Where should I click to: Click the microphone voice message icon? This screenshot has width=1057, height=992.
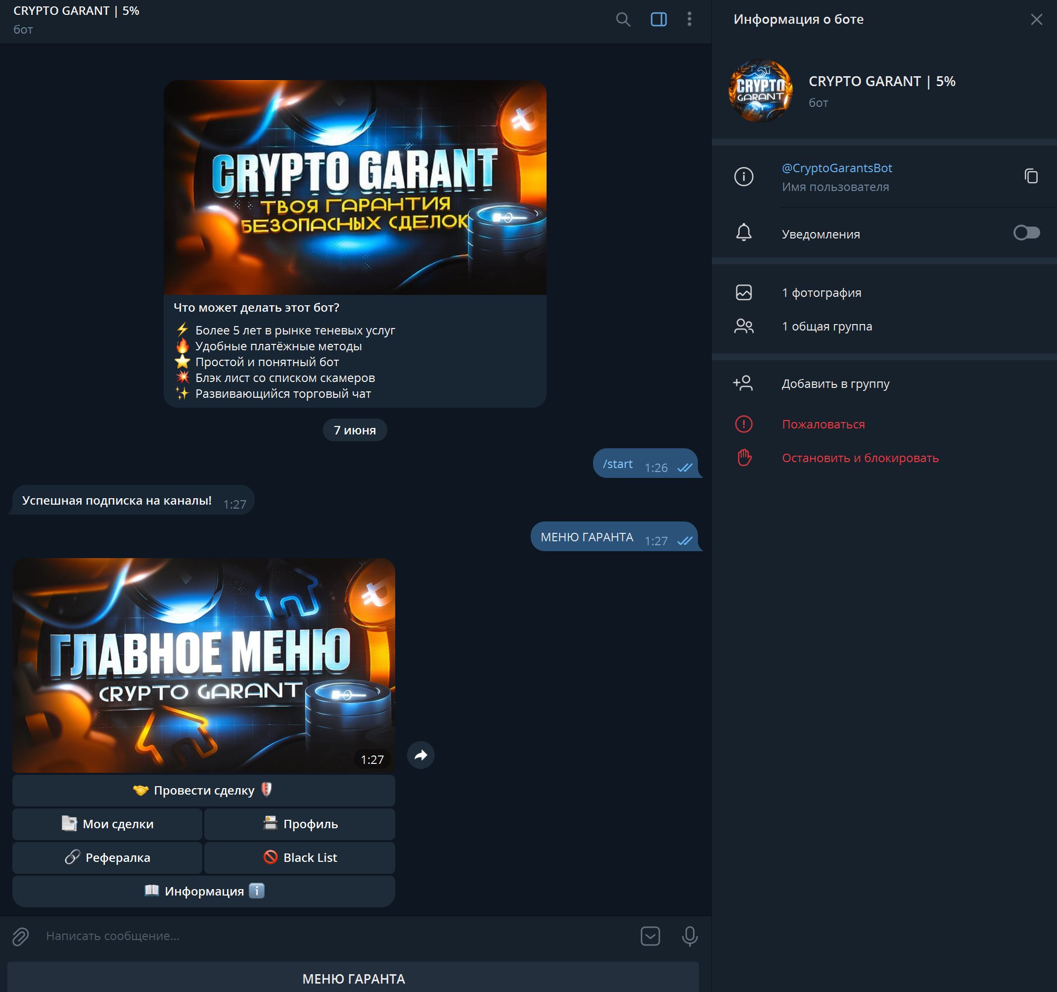pyautogui.click(x=689, y=936)
